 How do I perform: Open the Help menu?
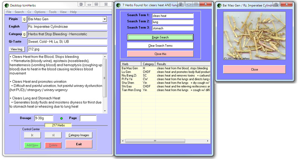click(x=73, y=12)
